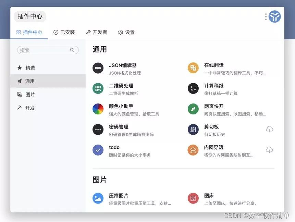Open the JSON编辑器 plugin icon
The image size is (295, 222).
coord(98,69)
